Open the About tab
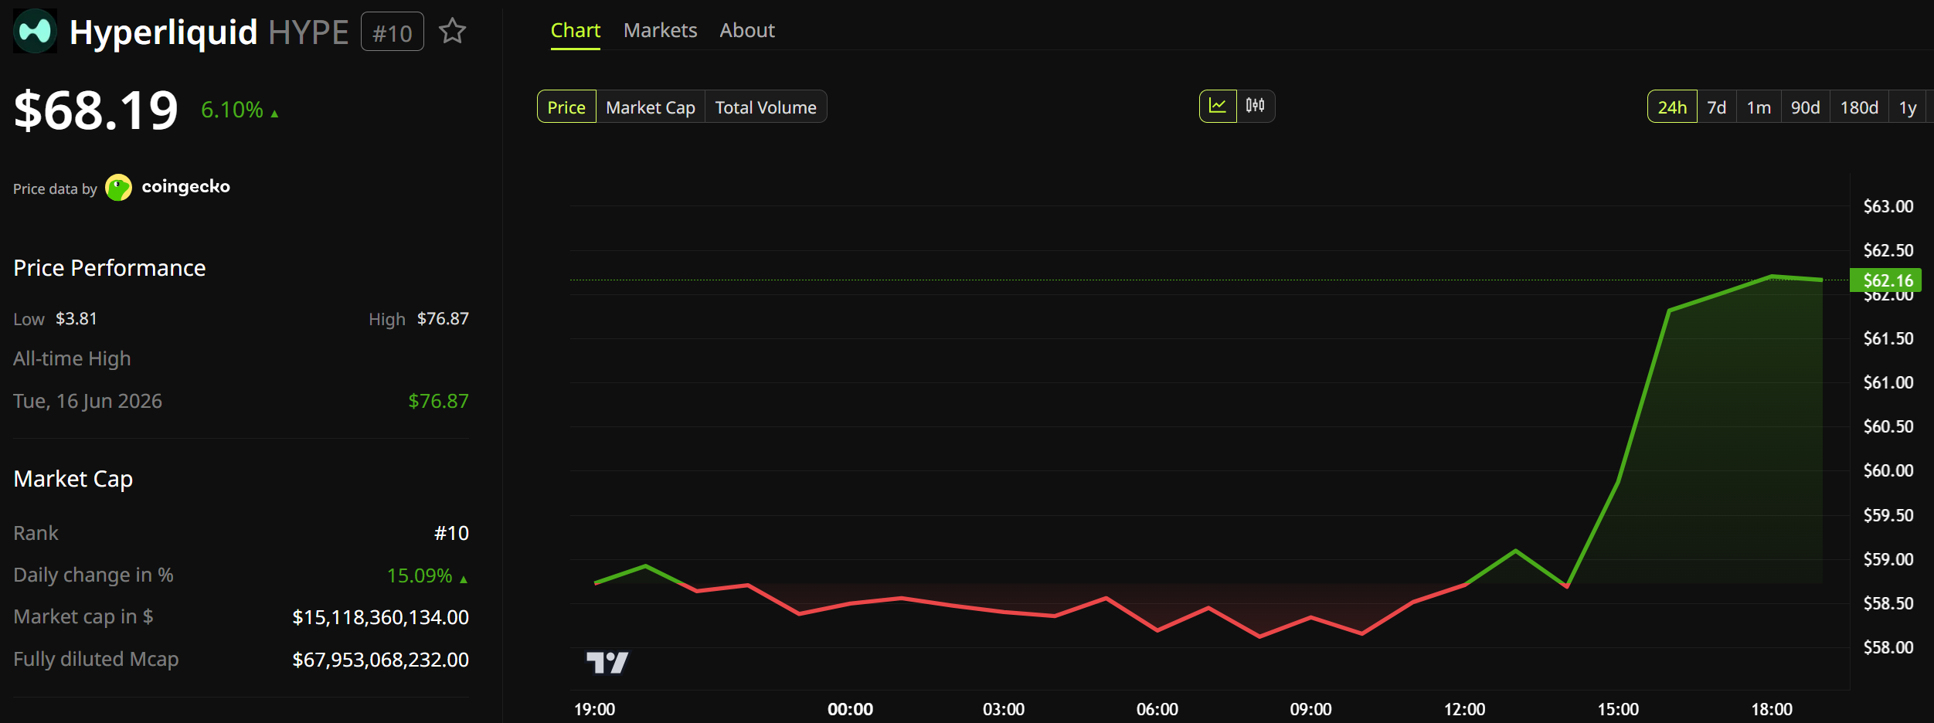 747,31
